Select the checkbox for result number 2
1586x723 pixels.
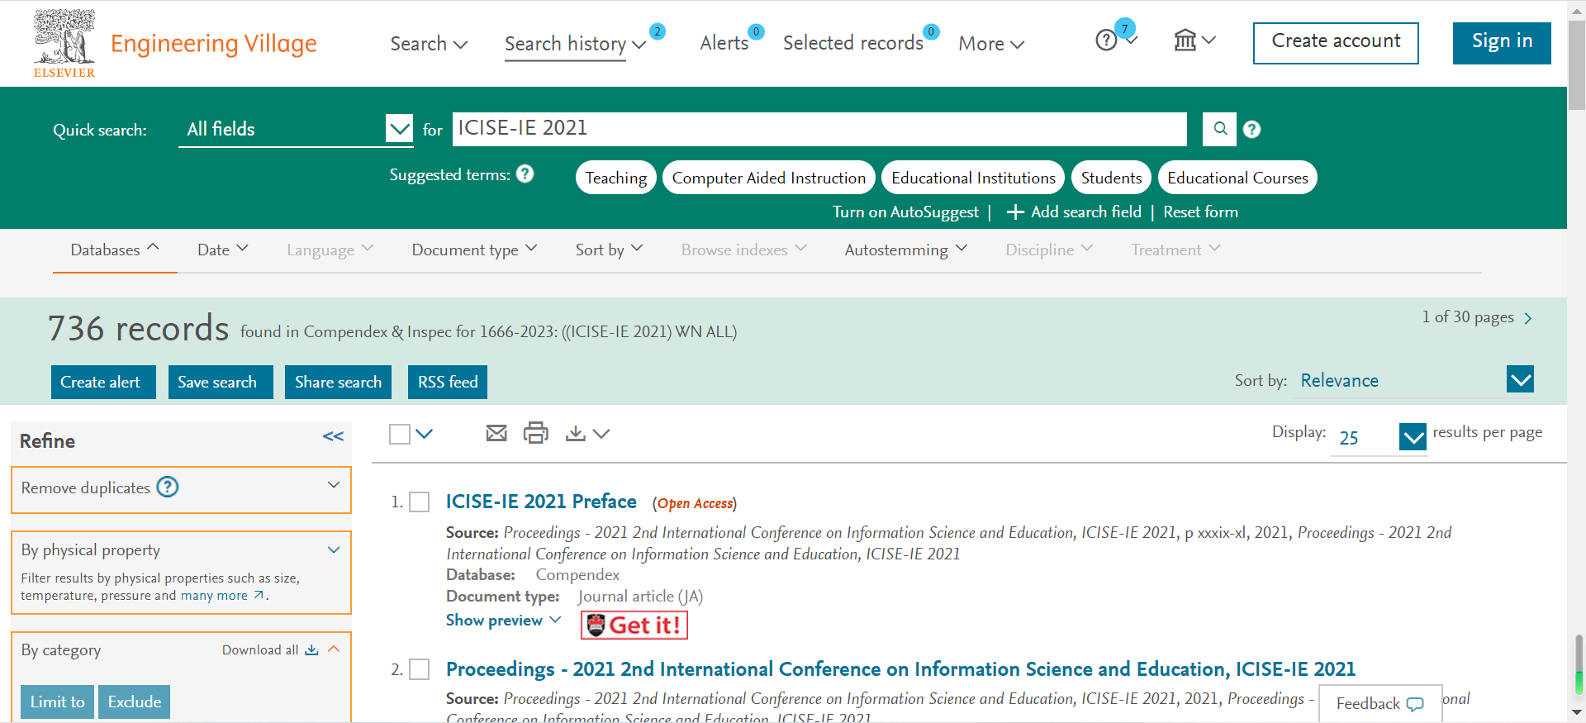[x=420, y=669]
